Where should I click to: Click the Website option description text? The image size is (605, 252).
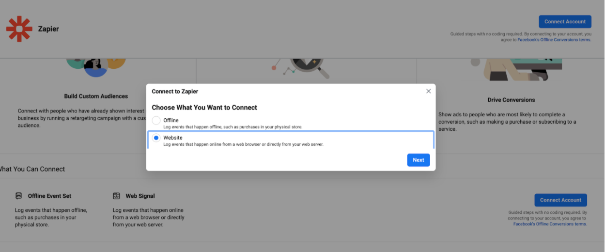click(243, 144)
